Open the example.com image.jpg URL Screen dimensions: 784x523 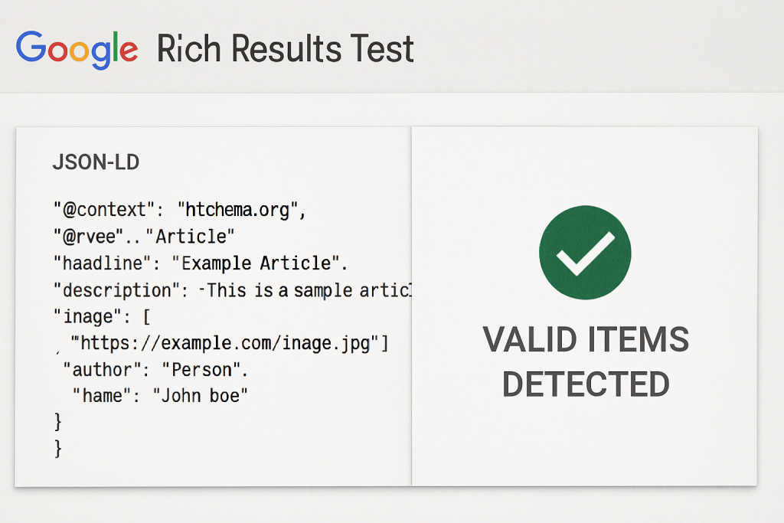226,343
